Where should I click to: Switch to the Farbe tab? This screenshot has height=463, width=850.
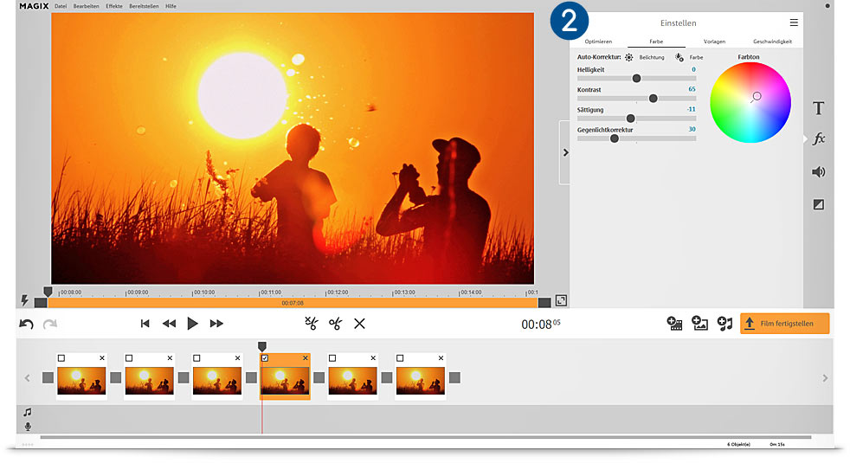coord(656,42)
